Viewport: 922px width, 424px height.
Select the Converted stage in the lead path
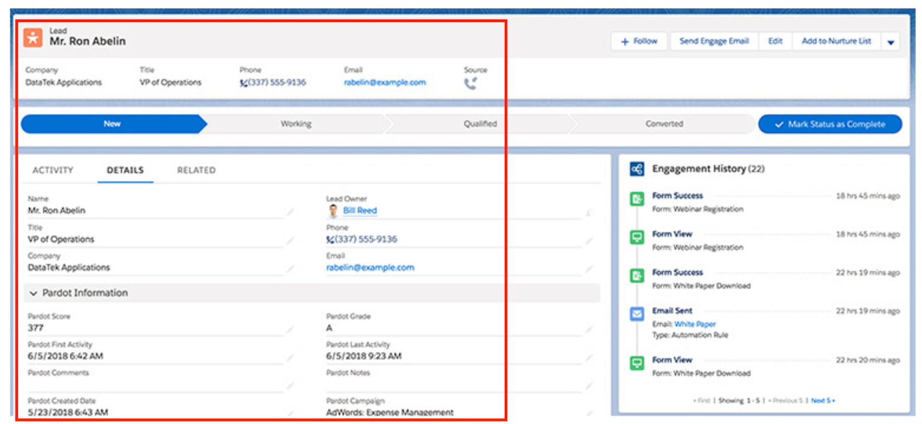664,124
